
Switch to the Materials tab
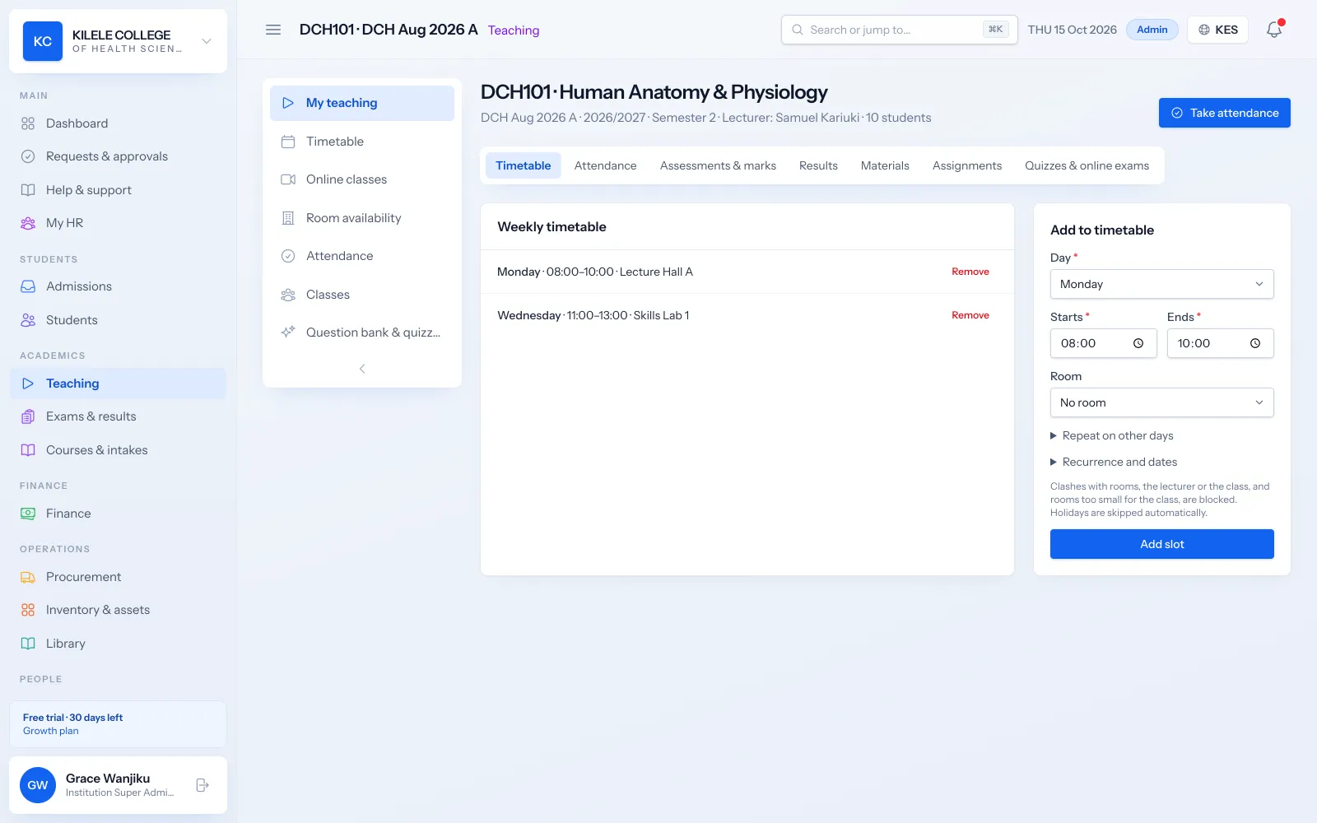885,165
